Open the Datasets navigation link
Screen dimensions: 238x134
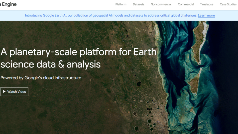point(139,5)
